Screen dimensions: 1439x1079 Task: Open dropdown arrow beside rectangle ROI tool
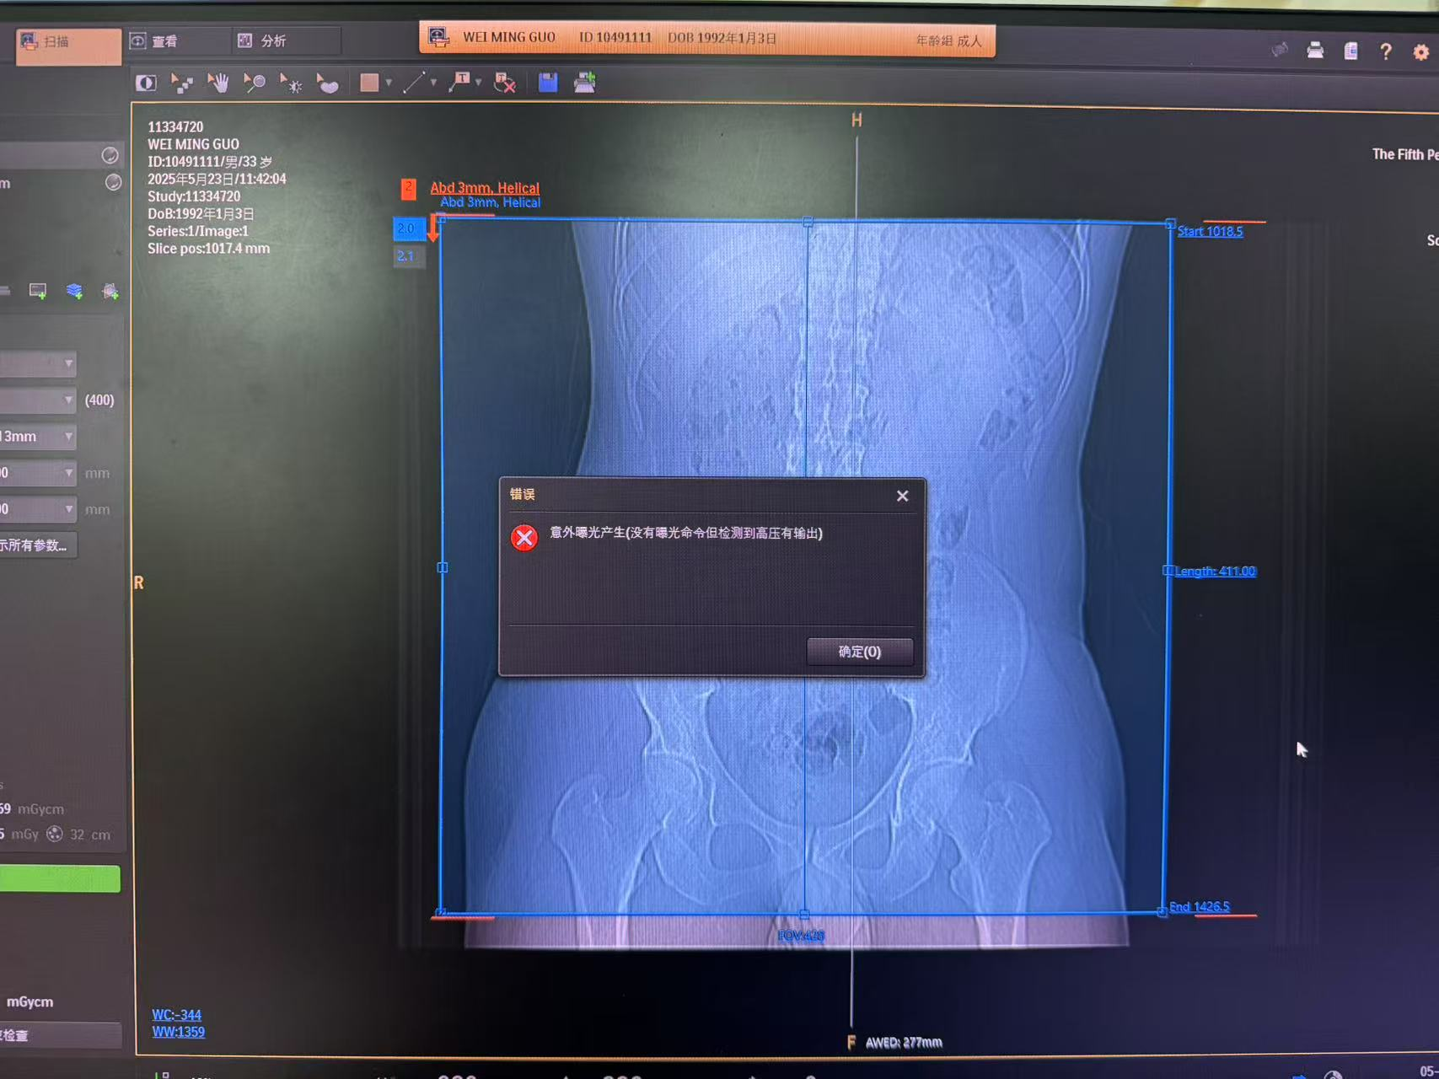point(389,83)
